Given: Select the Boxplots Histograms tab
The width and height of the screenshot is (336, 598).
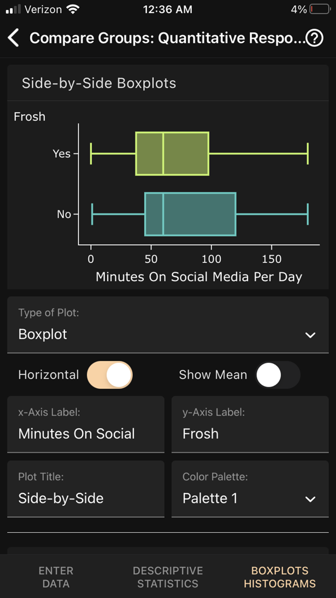Looking at the screenshot, I should click(279, 576).
